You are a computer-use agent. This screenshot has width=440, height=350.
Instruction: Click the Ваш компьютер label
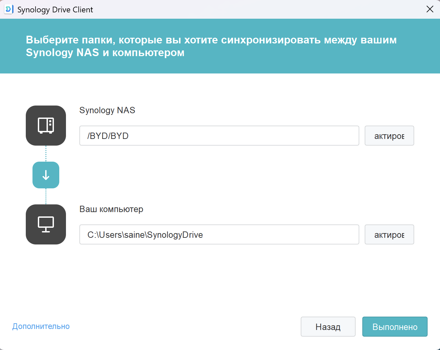coord(111,209)
